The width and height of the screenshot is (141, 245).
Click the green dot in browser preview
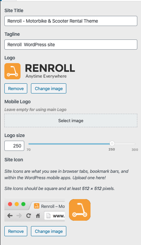23,204
